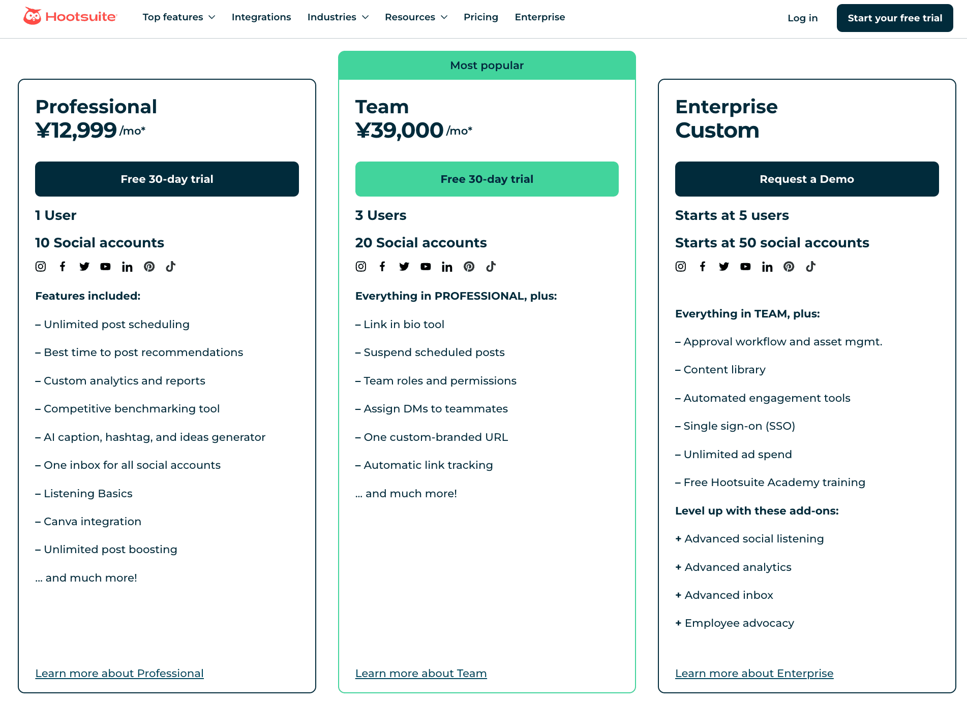Click Twitter icon in Enterprise plan
This screenshot has width=967, height=705.
724,267
